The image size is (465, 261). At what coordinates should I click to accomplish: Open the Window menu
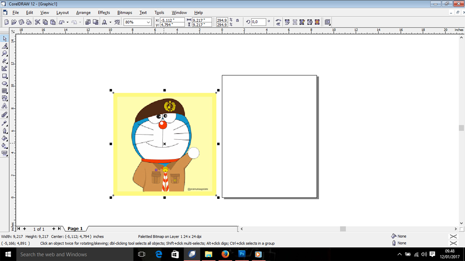coord(179,13)
